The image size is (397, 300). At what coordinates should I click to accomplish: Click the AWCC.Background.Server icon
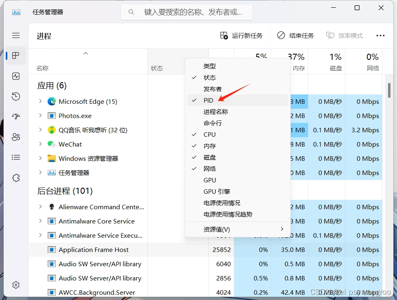click(x=52, y=292)
